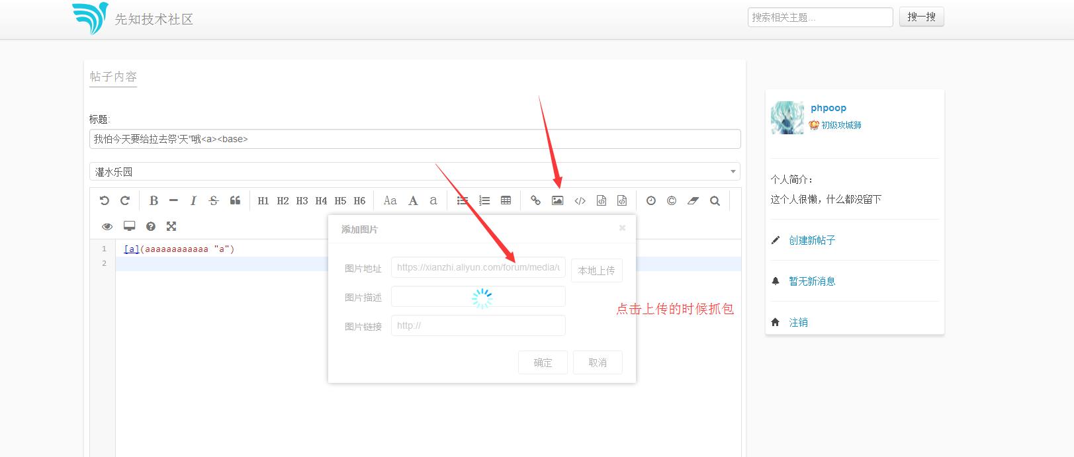Open the add-image dialog from the toolbar
Viewport: 1074px width, 457px height.
[x=558, y=200]
